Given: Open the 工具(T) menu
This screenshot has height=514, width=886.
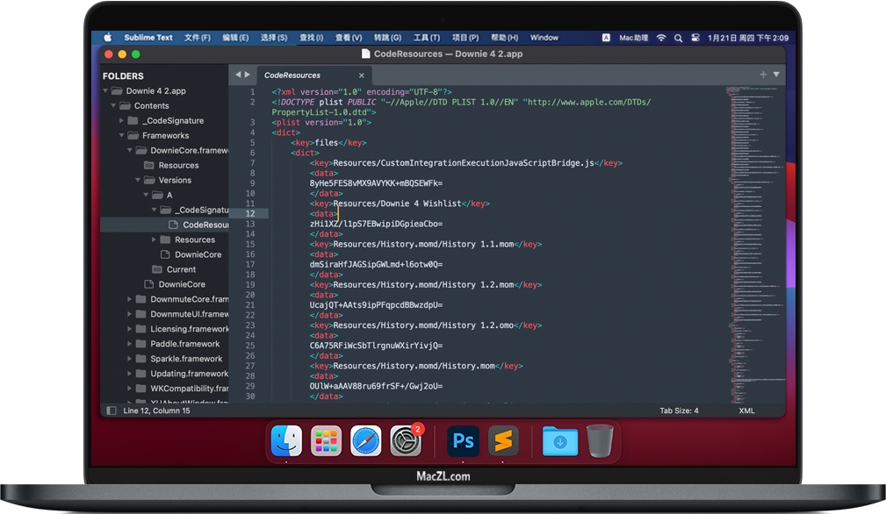Looking at the screenshot, I should point(426,38).
